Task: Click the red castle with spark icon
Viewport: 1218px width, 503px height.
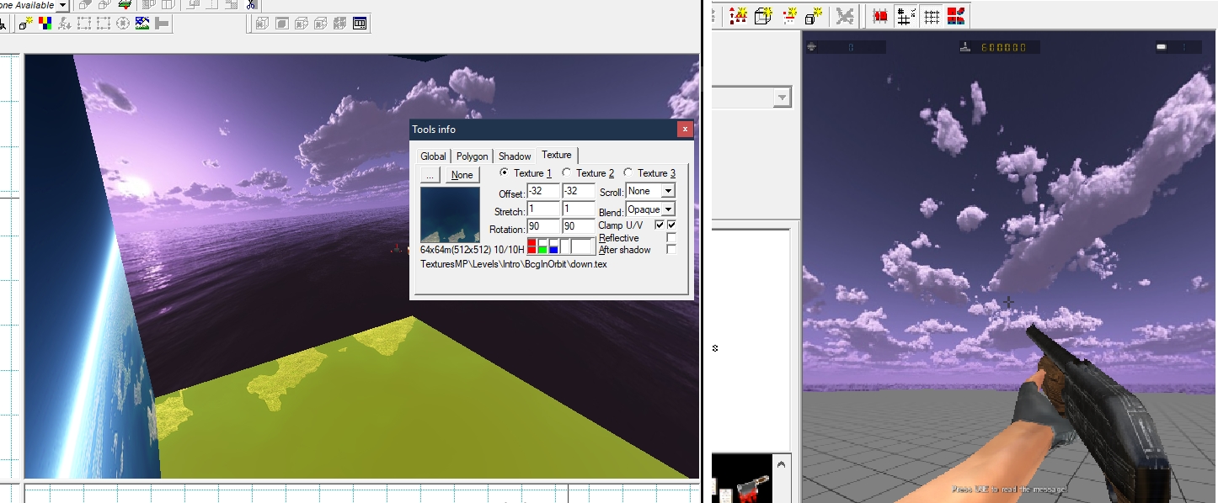Action: click(739, 16)
